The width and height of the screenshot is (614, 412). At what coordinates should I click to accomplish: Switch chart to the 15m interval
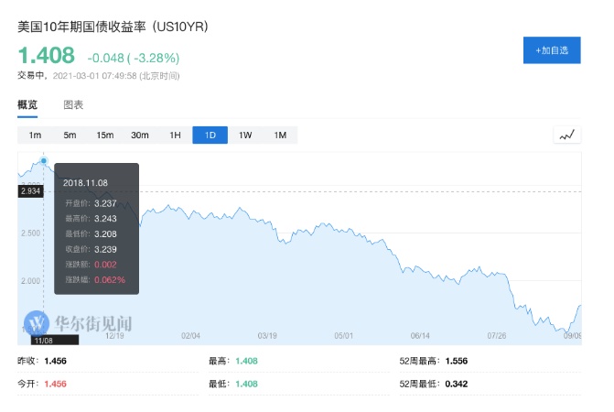point(105,136)
